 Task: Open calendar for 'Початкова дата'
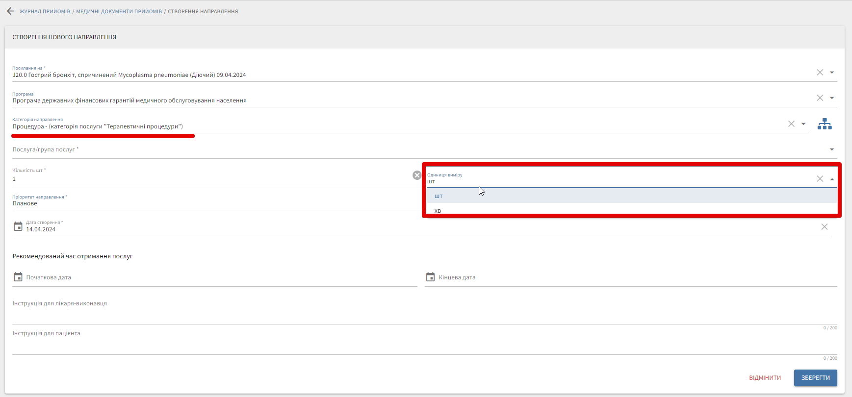[x=18, y=277]
